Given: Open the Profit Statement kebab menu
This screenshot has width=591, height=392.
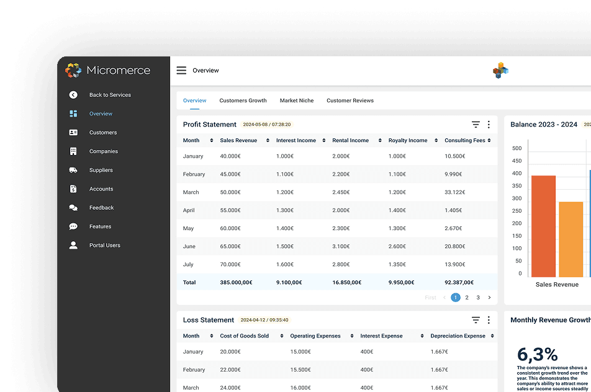Looking at the screenshot, I should (x=489, y=124).
